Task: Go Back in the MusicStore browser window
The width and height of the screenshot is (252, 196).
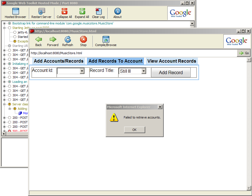Action: 39,41
